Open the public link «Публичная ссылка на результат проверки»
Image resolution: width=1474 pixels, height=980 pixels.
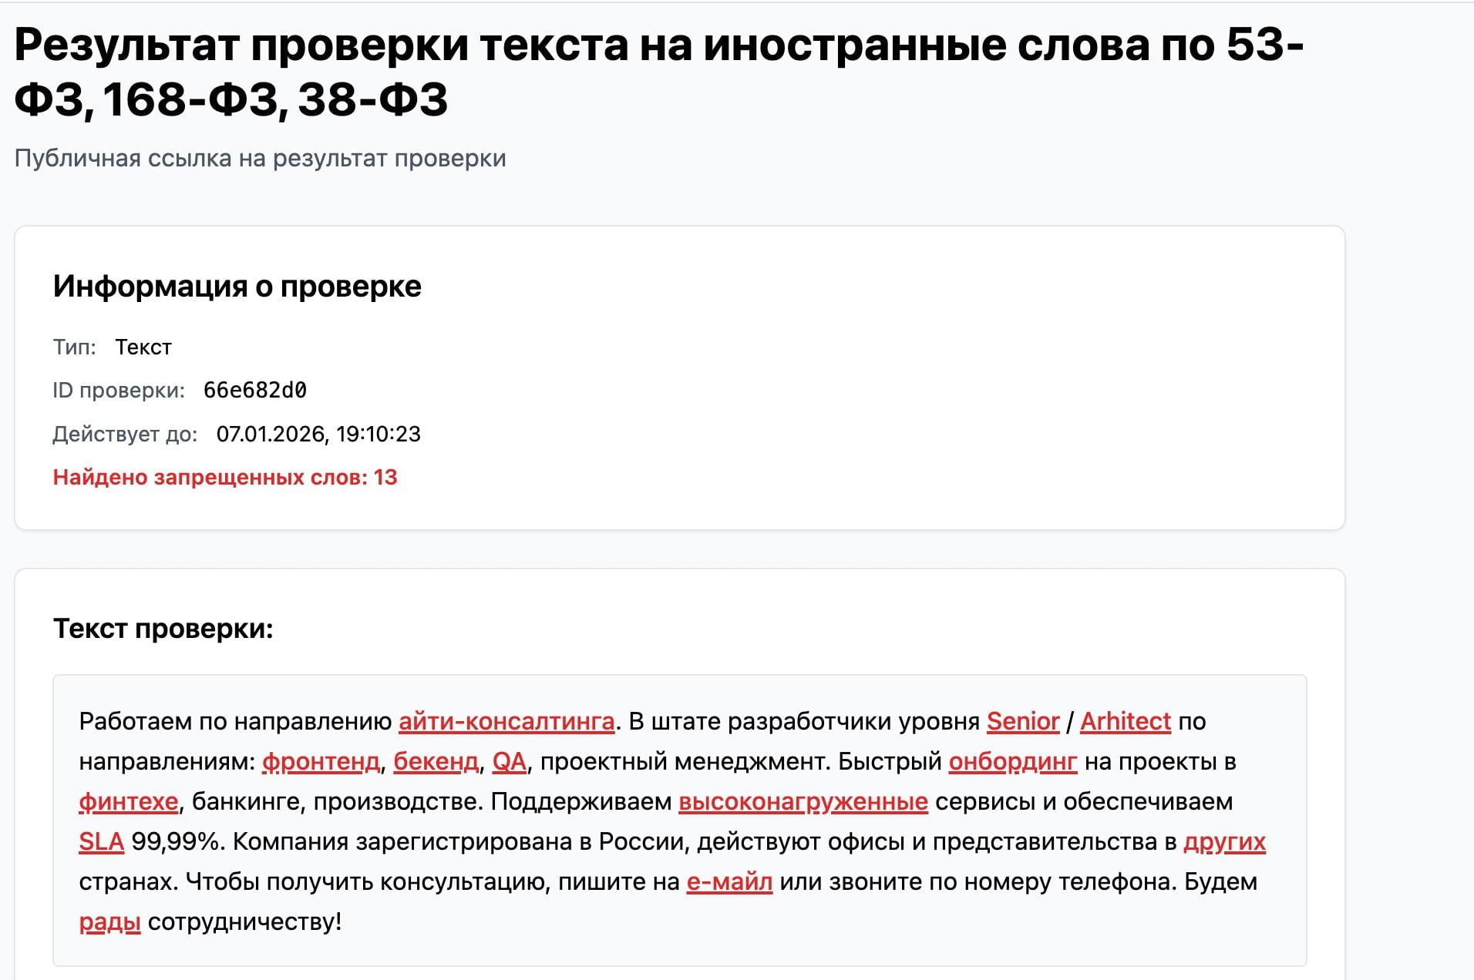point(259,158)
